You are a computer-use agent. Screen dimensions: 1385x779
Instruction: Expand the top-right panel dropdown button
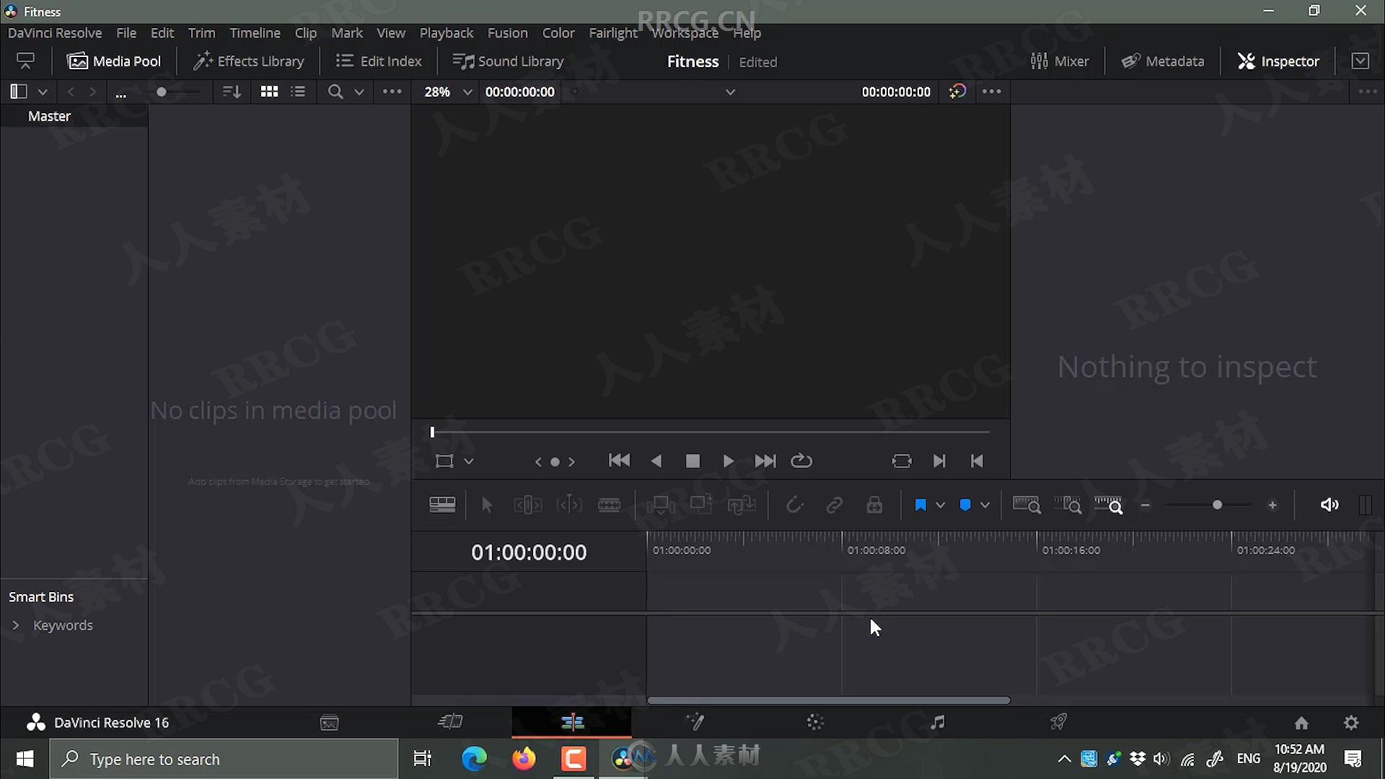click(1360, 61)
